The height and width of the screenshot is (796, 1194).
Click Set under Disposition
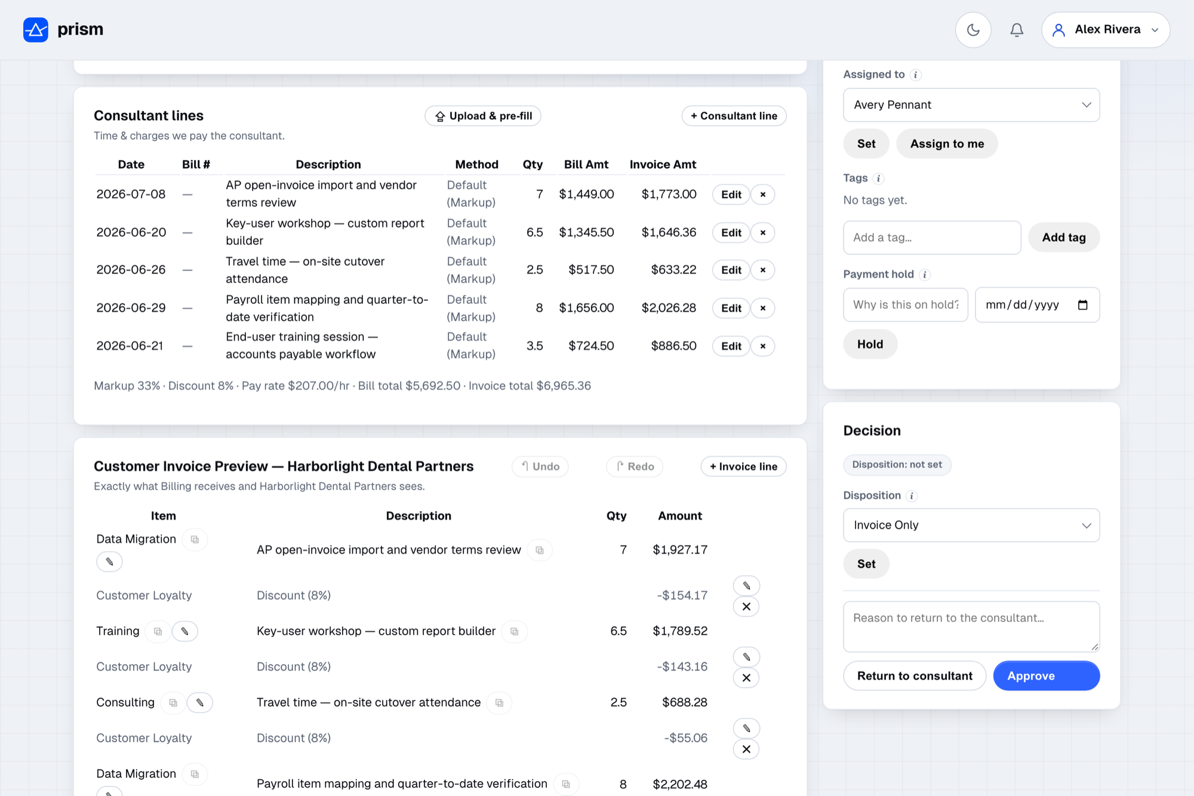coord(866,564)
